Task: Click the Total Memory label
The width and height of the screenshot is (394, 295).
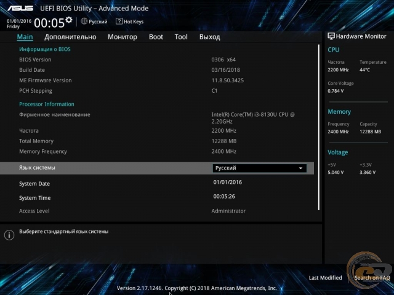Action: point(36,141)
